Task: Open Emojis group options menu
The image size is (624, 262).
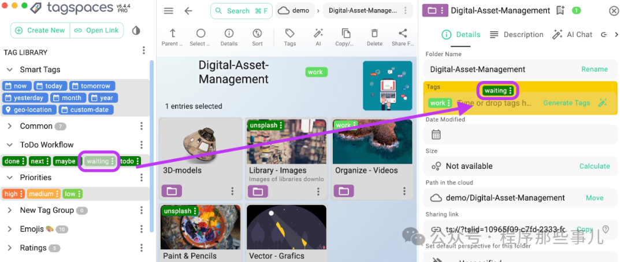Action: click(142, 229)
